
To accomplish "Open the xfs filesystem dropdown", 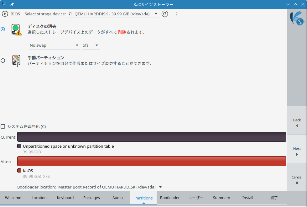I will coord(91,45).
